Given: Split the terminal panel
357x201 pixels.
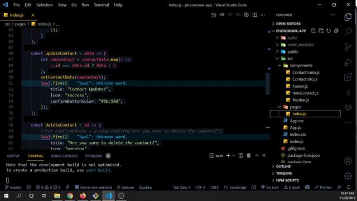Looking at the screenshot, I should point(240,155).
